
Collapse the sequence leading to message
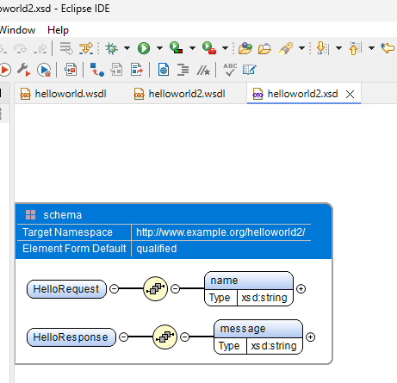[184, 337]
